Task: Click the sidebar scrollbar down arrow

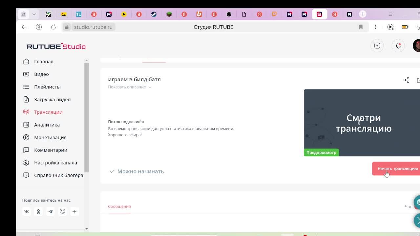Action: [x=87, y=229]
